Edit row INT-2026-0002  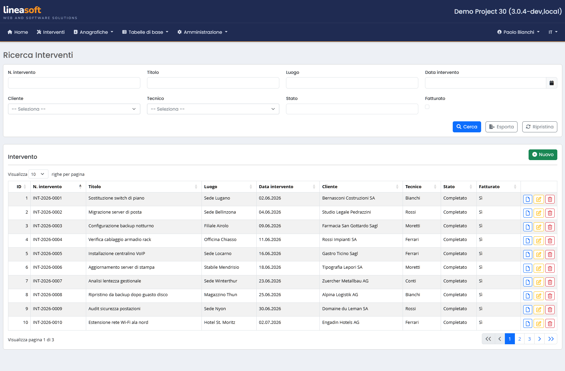[539, 213]
